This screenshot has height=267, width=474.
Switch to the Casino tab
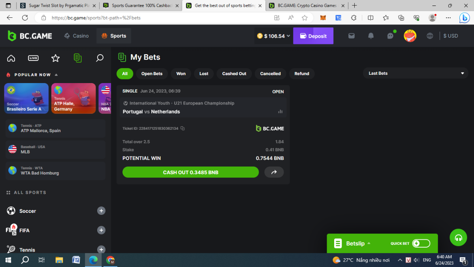77,36
